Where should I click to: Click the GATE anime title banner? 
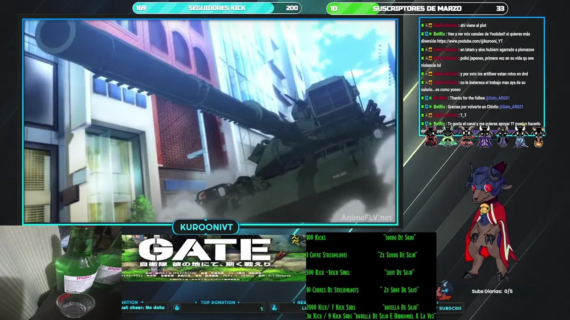coord(214,258)
